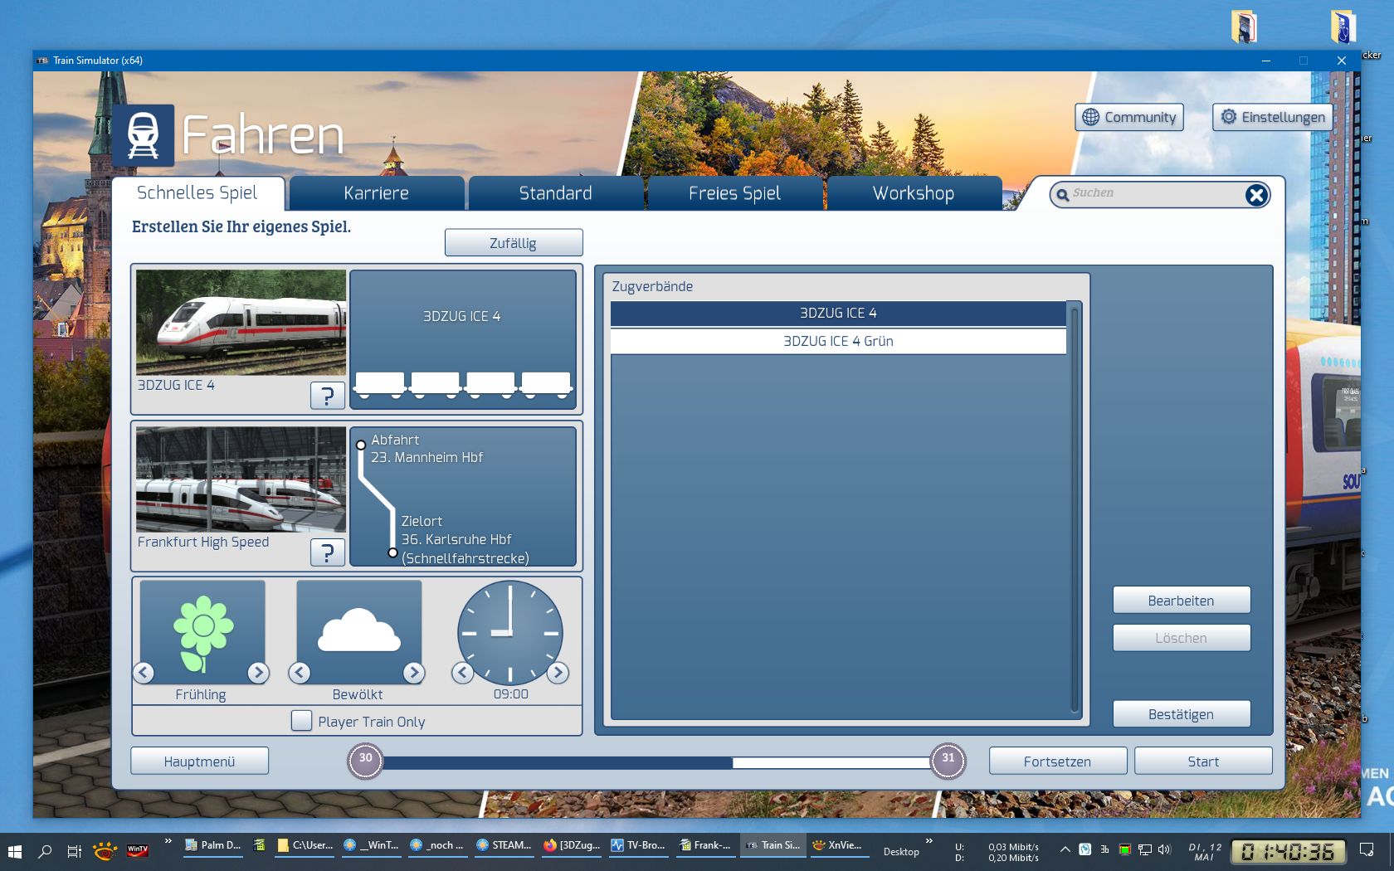Click the Fahren train logo icon
1394x871 pixels.
click(x=143, y=135)
